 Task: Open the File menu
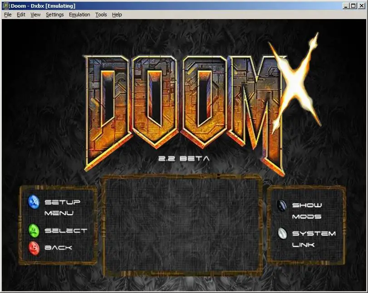[x=8, y=15]
